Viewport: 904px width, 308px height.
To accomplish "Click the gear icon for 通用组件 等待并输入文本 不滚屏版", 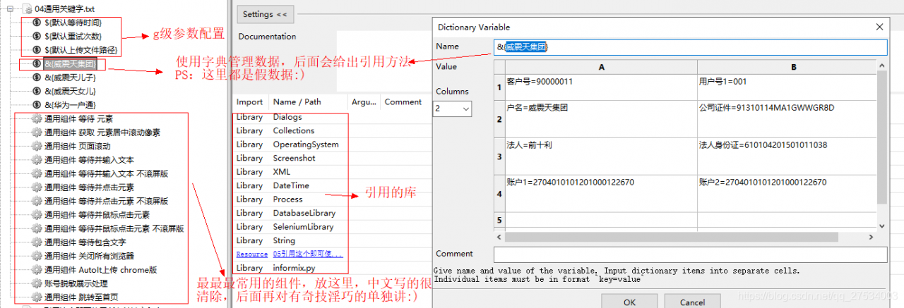I will (36, 173).
